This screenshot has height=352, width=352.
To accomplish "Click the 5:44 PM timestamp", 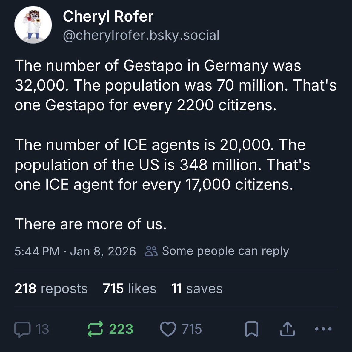I will [x=37, y=251].
